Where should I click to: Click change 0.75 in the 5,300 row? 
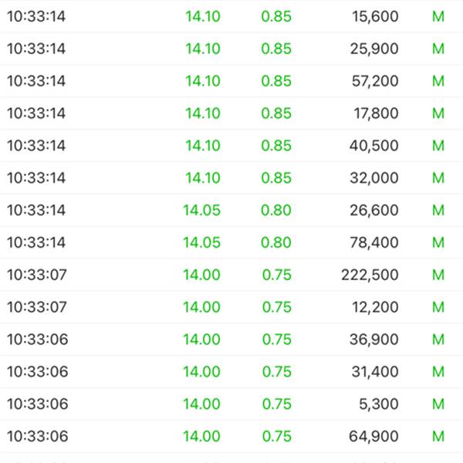[x=276, y=404]
